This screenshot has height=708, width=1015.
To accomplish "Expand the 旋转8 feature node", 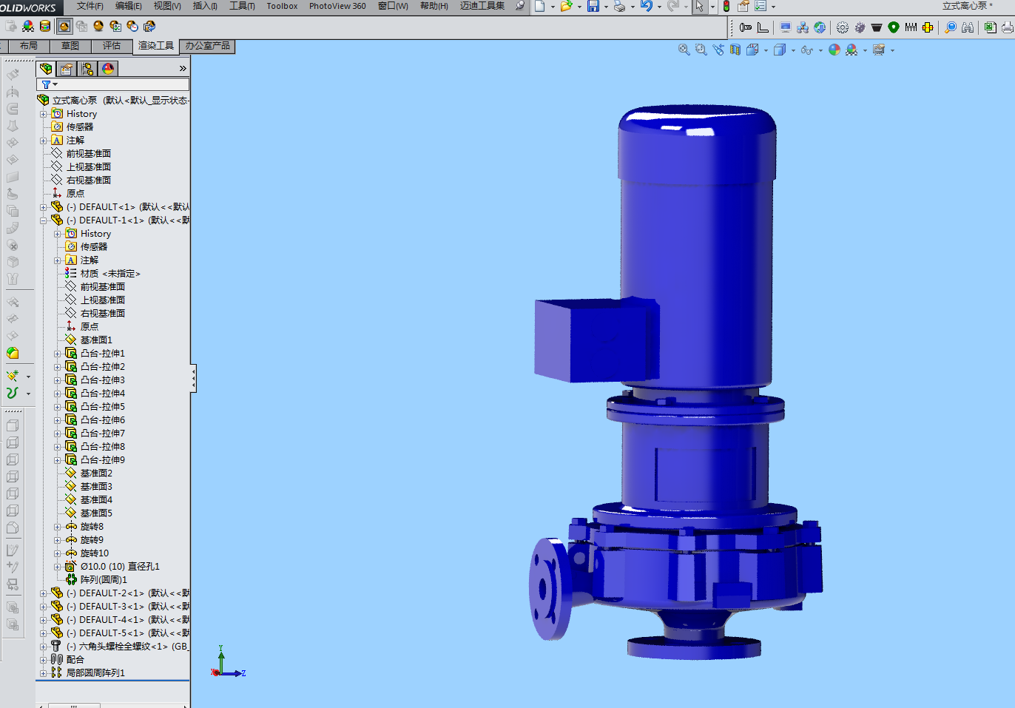I will (x=58, y=527).
